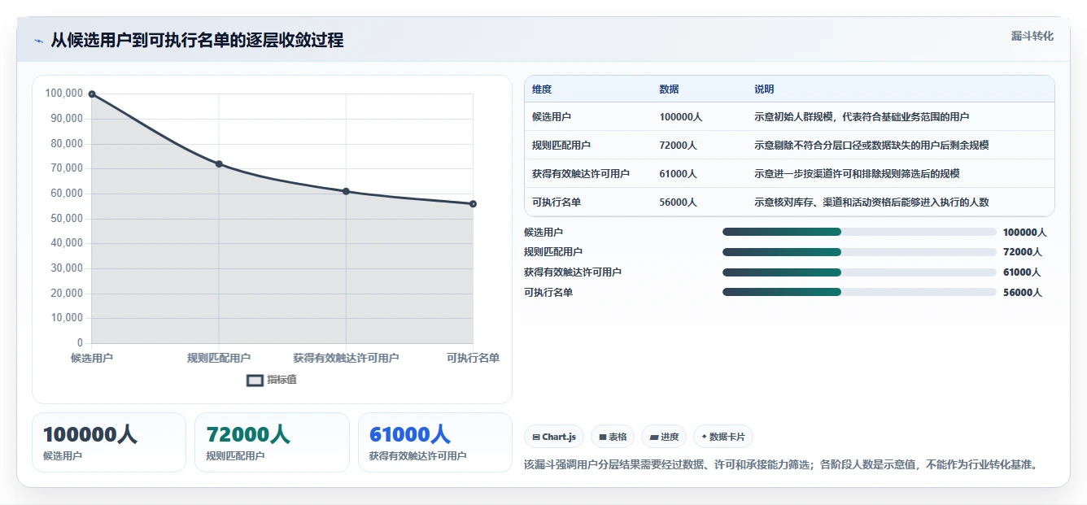Toggle the 指标值 legend swatch
1087x505 pixels.
tap(255, 380)
